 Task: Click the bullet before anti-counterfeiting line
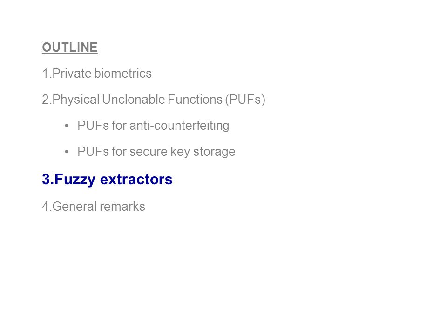point(67,126)
